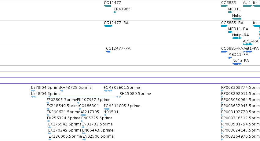Select the CR43985 gene feature
Image resolution: width=260 pixels, height=141 pixels.
[x=115, y=12]
